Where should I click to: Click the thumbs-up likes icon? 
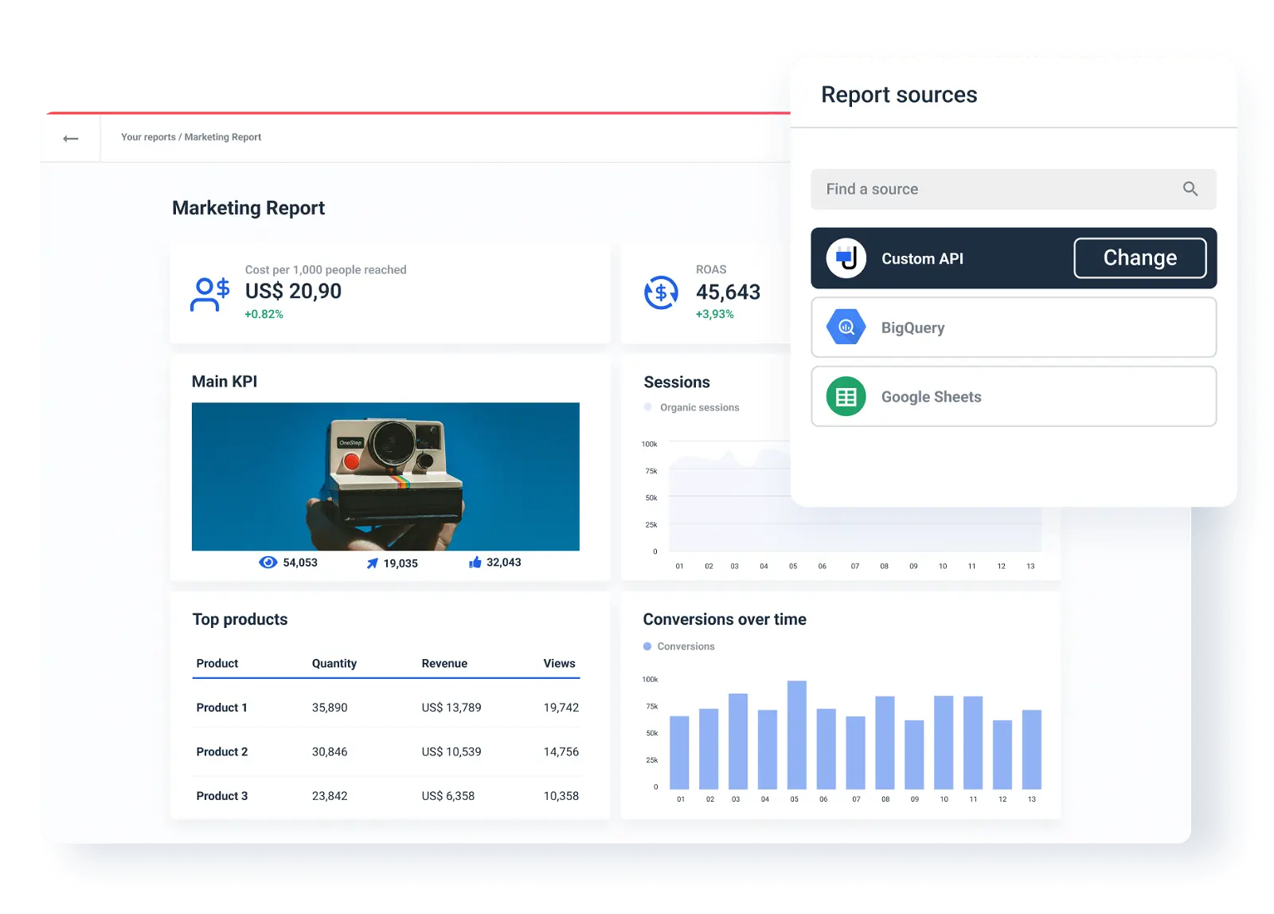click(x=475, y=562)
